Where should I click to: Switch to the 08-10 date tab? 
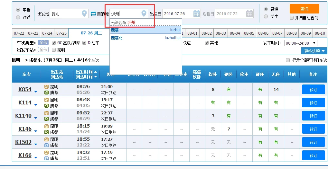(x=320, y=33)
